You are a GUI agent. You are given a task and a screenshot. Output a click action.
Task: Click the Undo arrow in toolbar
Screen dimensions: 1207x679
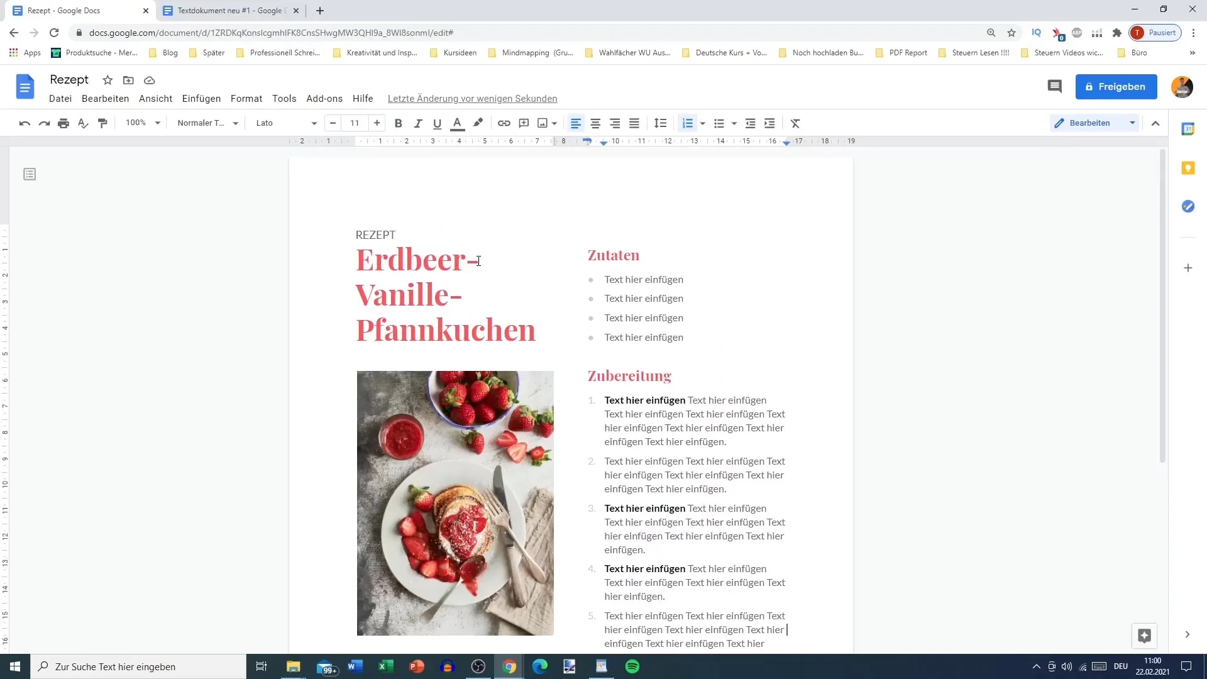tap(25, 123)
